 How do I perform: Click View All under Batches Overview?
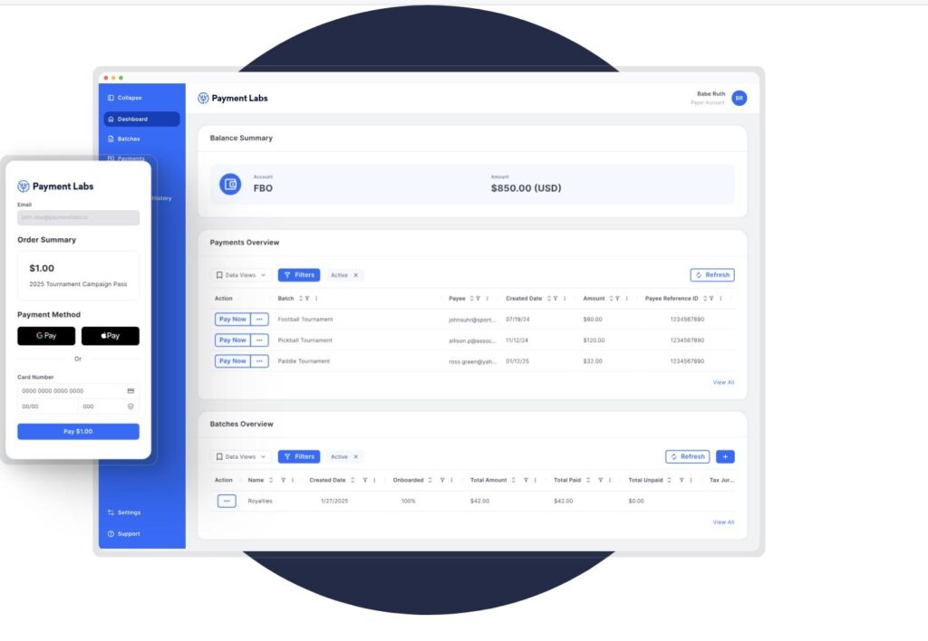[x=723, y=522]
